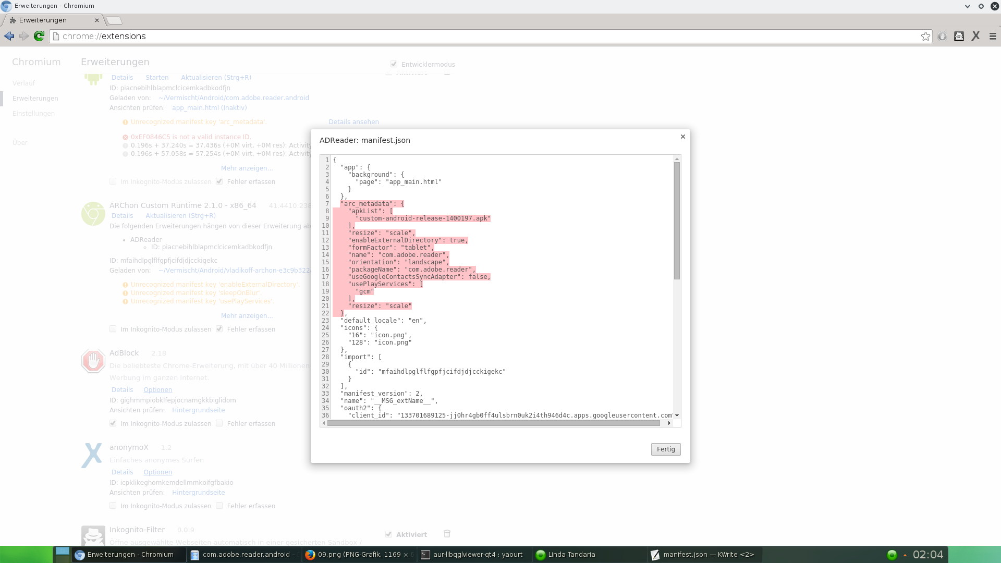Click the green system tray status icon
Image resolution: width=1001 pixels, height=563 pixels.
892,555
